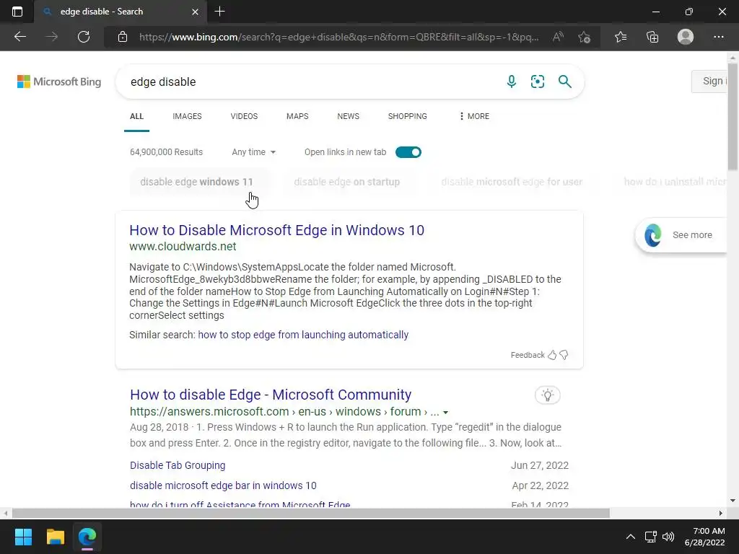739x554 pixels.
Task: Open Collections panel
Action: pyautogui.click(x=652, y=37)
